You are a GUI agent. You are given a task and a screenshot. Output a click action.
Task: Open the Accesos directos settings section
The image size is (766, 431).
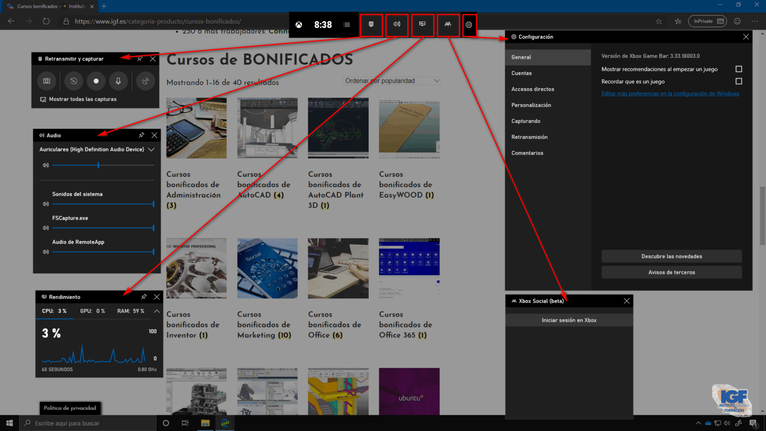click(532, 89)
